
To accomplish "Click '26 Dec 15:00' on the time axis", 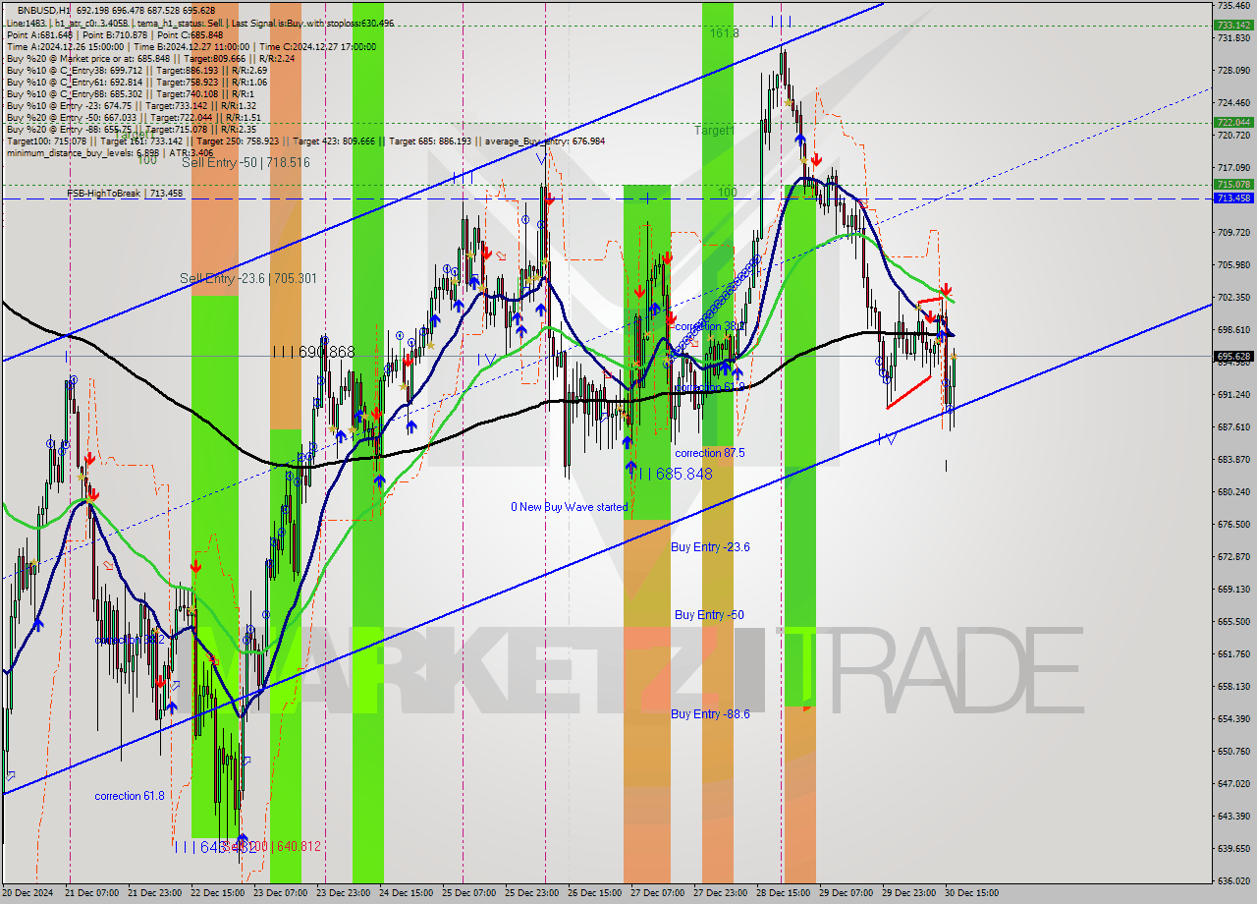I will [x=594, y=893].
